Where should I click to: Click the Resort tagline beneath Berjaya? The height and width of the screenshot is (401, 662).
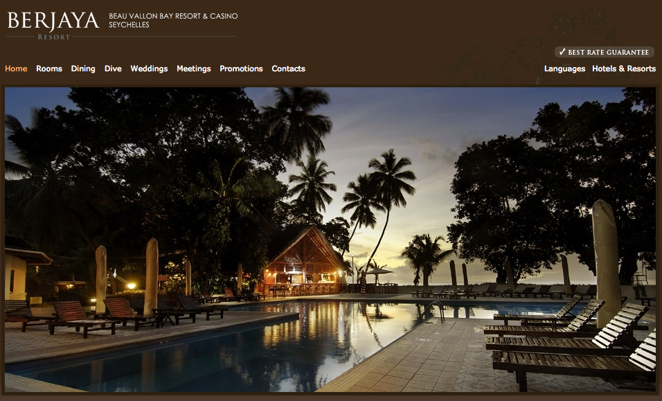point(53,37)
